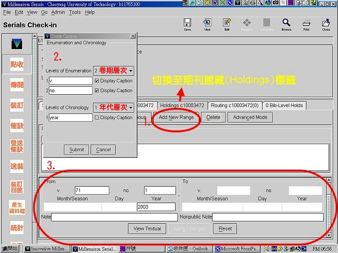Click the Print toolbar icon
This screenshot has height=253, width=338.
tap(306, 24)
